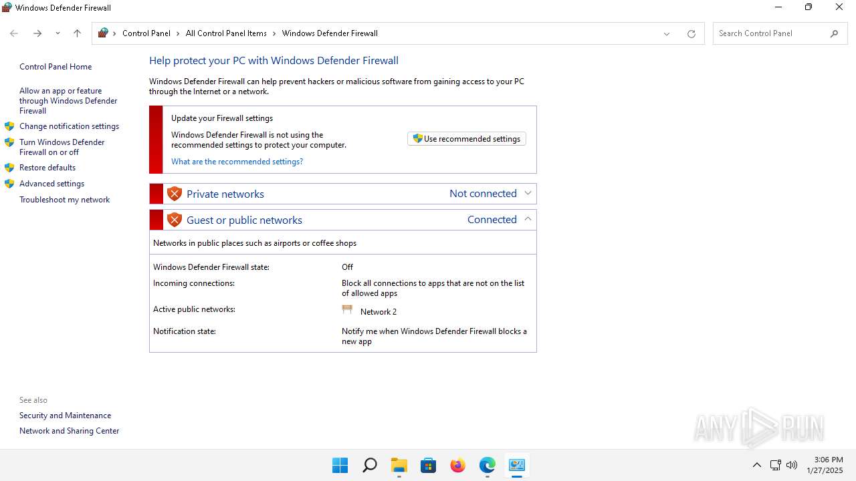Launch Microsoft Edge from taskbar
856x481 pixels.
(488, 465)
